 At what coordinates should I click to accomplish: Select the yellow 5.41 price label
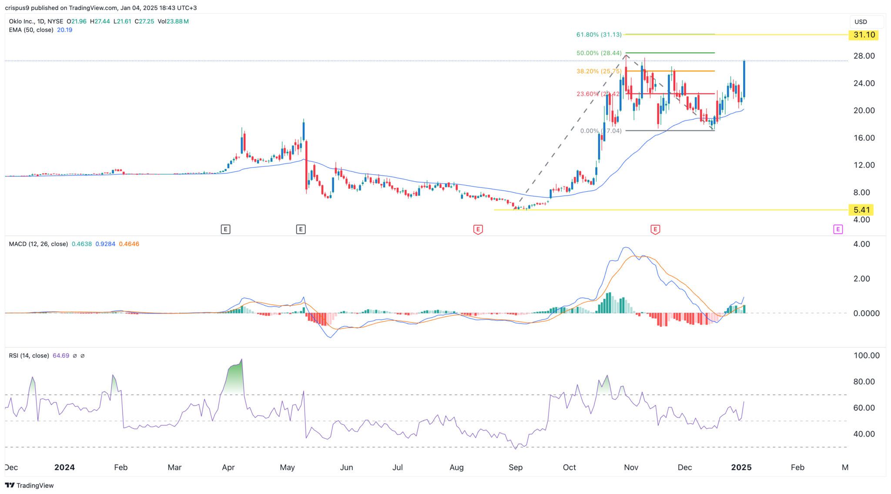(x=861, y=210)
